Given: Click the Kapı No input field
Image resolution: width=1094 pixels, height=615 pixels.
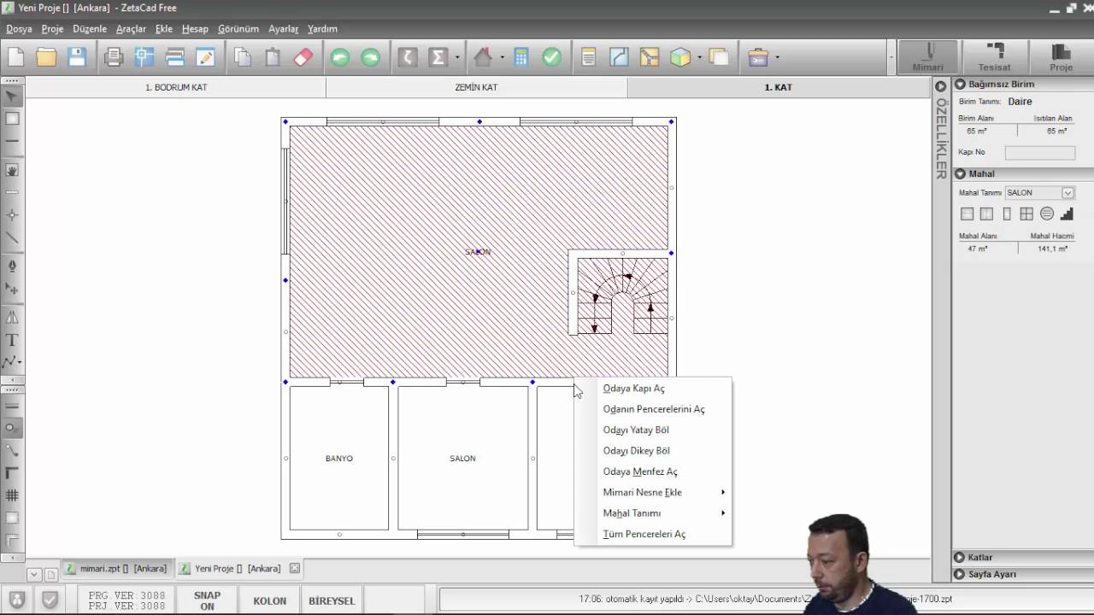Looking at the screenshot, I should point(1039,153).
